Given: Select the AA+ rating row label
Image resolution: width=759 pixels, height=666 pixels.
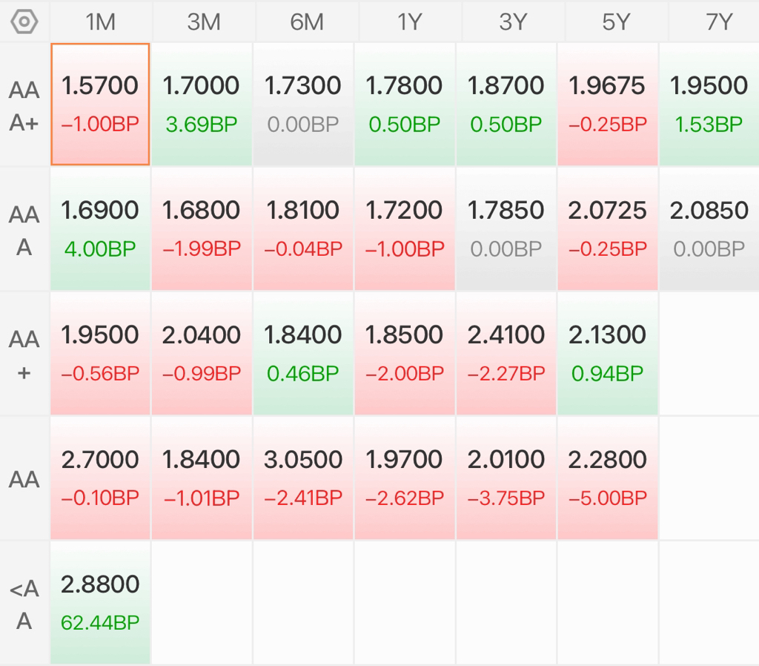Looking at the screenshot, I should [x=24, y=354].
